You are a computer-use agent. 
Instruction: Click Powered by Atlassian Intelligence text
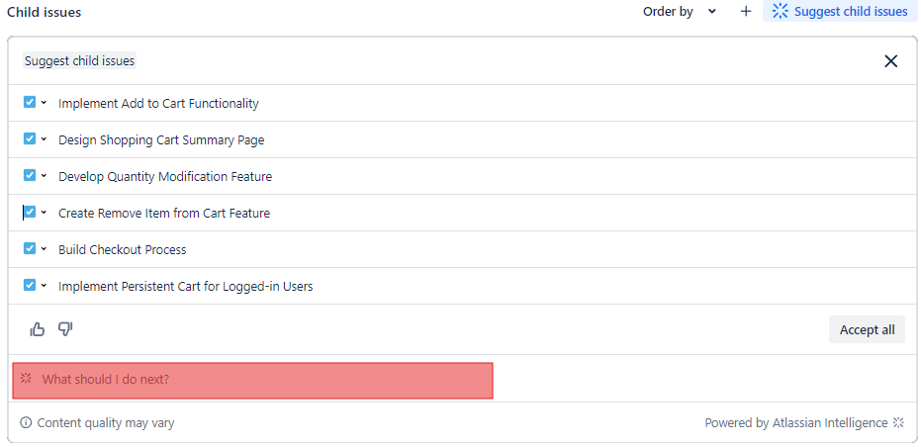pos(795,423)
